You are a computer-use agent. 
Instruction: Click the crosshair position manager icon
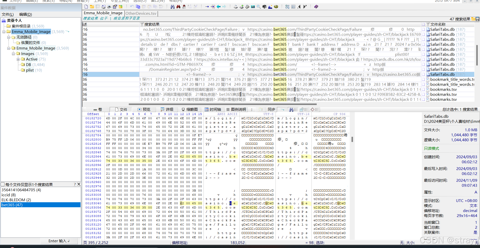point(314,109)
